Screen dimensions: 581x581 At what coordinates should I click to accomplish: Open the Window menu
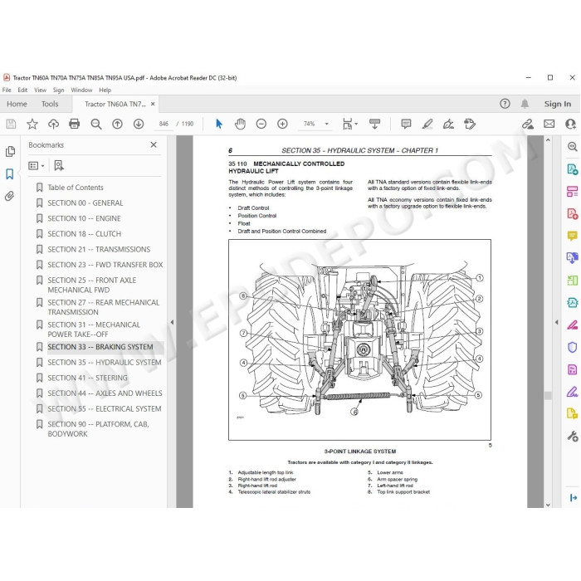click(81, 90)
